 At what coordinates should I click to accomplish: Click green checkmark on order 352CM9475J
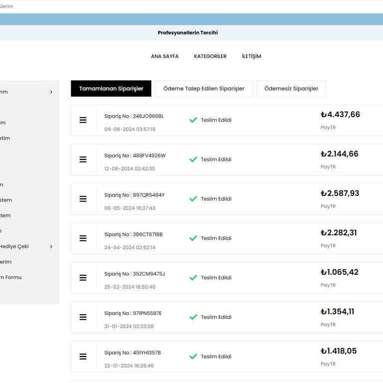[193, 278]
